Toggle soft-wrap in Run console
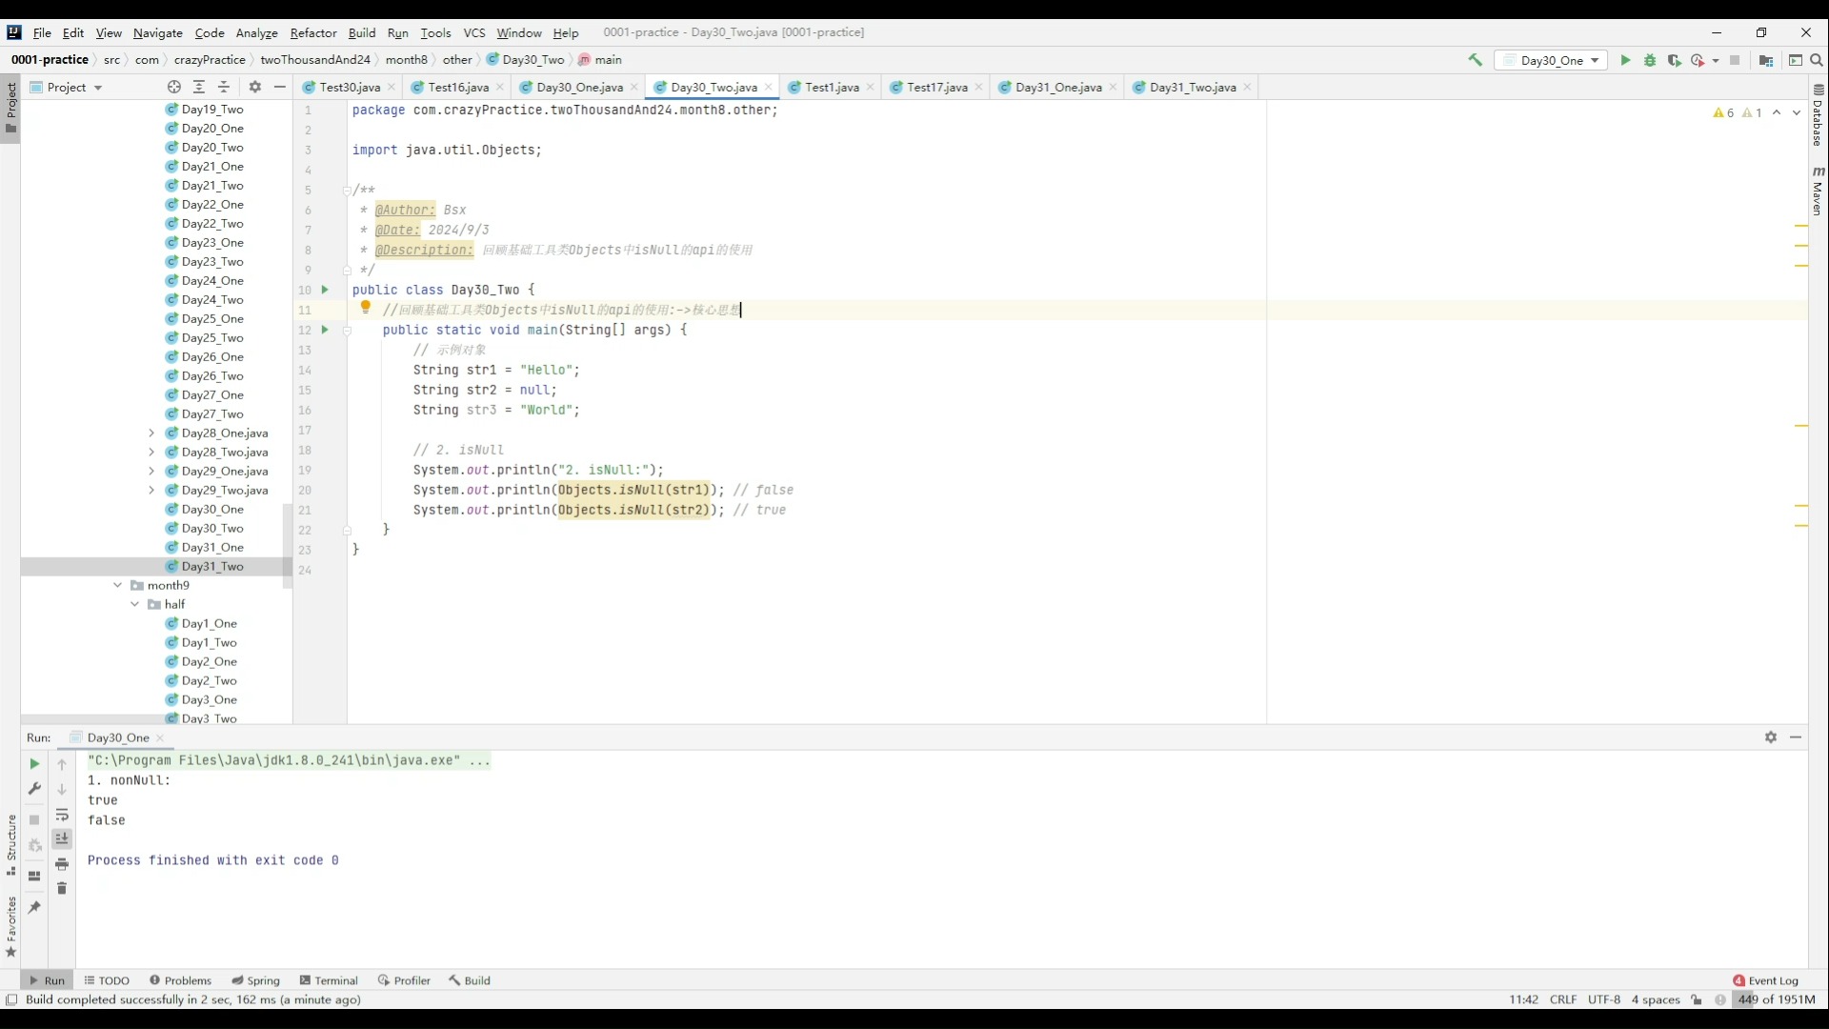Screen dimensions: 1829x1029 [62, 815]
